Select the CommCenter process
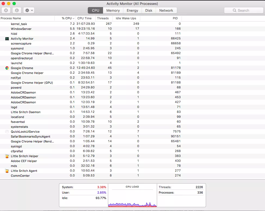265x211 pixels. (x=133, y=176)
